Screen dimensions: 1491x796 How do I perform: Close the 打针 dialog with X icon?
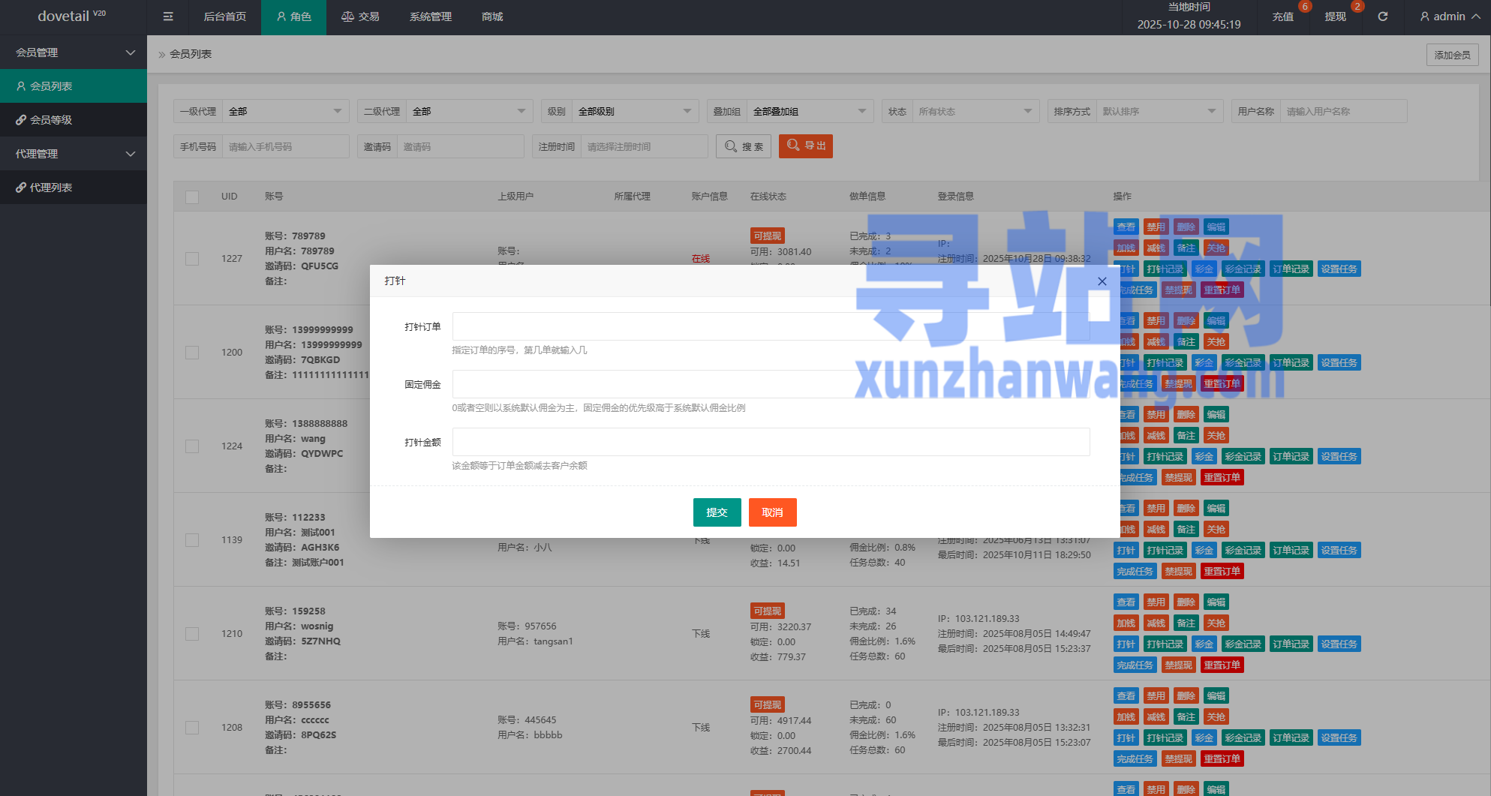1102,281
